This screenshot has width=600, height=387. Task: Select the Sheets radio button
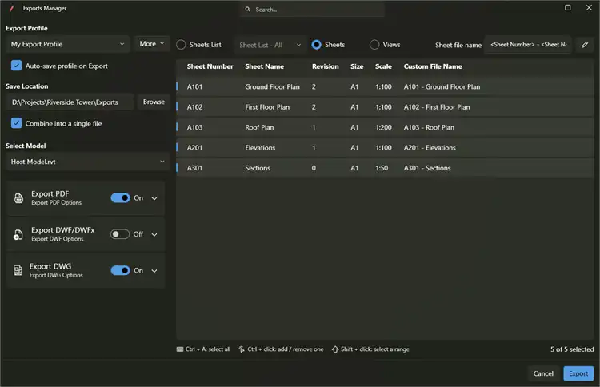click(317, 45)
